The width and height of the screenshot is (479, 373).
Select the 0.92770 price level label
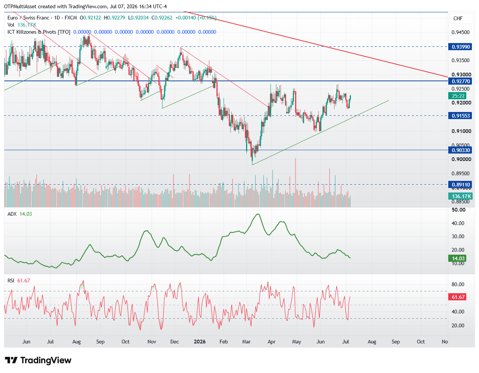point(460,81)
